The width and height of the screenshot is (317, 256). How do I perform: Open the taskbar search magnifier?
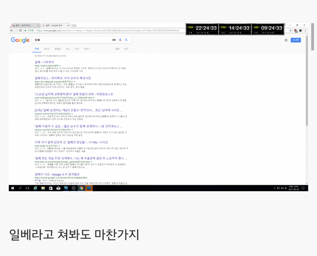[x=20, y=188]
